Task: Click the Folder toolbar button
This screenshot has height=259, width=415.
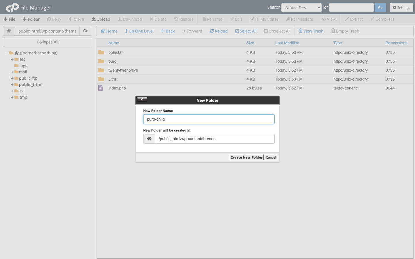Action: point(31,19)
